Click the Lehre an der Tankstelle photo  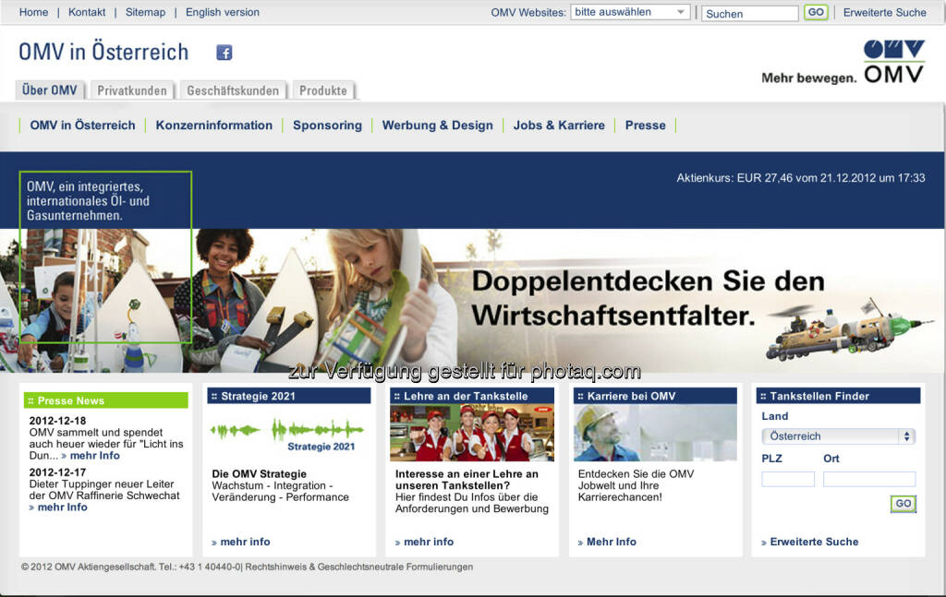pyautogui.click(x=472, y=433)
